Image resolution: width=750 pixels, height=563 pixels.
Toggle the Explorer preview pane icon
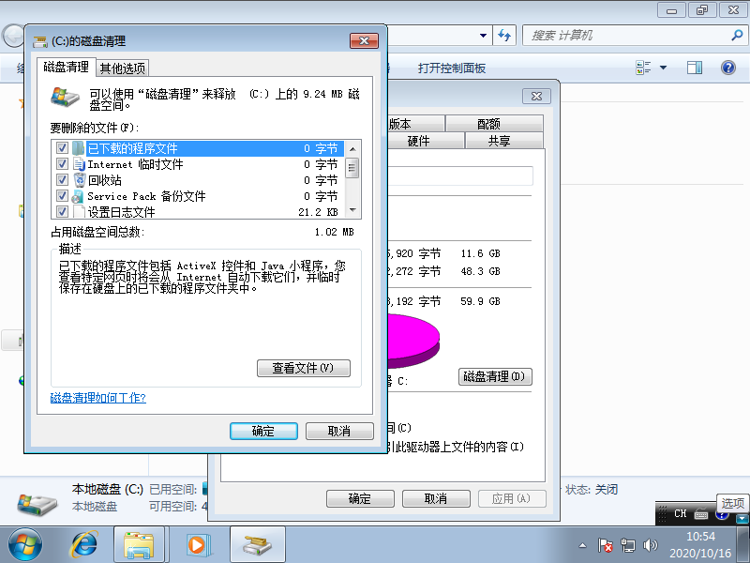(695, 68)
